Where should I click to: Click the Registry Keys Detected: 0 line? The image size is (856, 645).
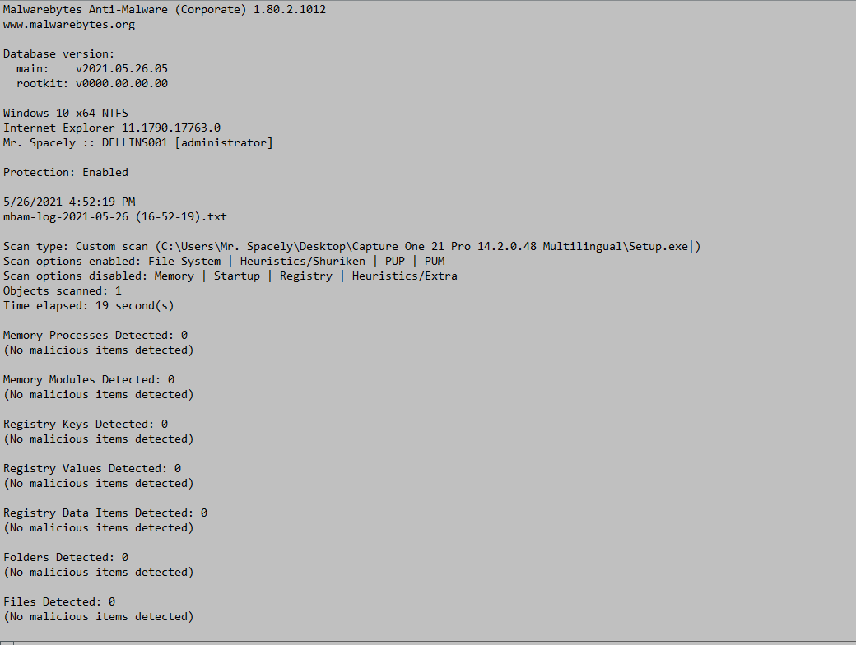pyautogui.click(x=85, y=424)
